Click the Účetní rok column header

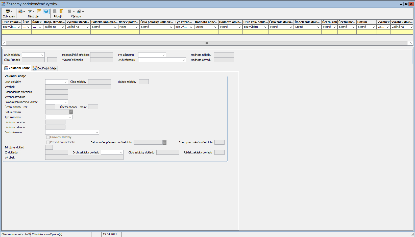[329, 22]
